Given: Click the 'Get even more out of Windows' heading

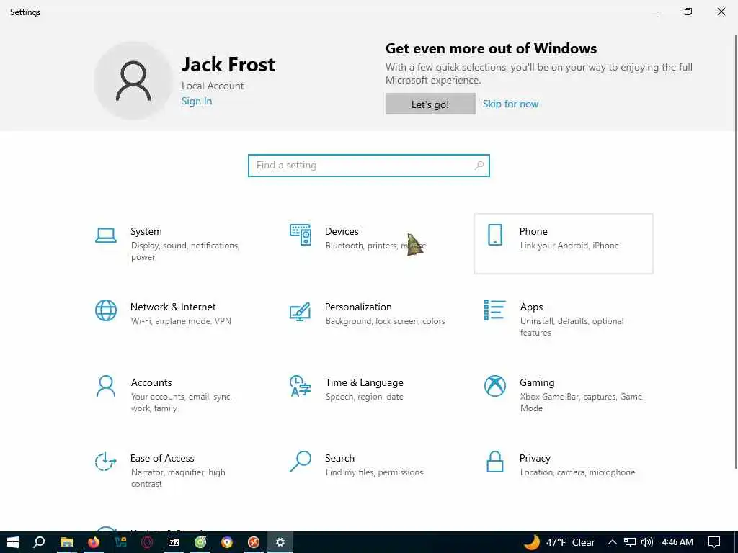Looking at the screenshot, I should [491, 48].
